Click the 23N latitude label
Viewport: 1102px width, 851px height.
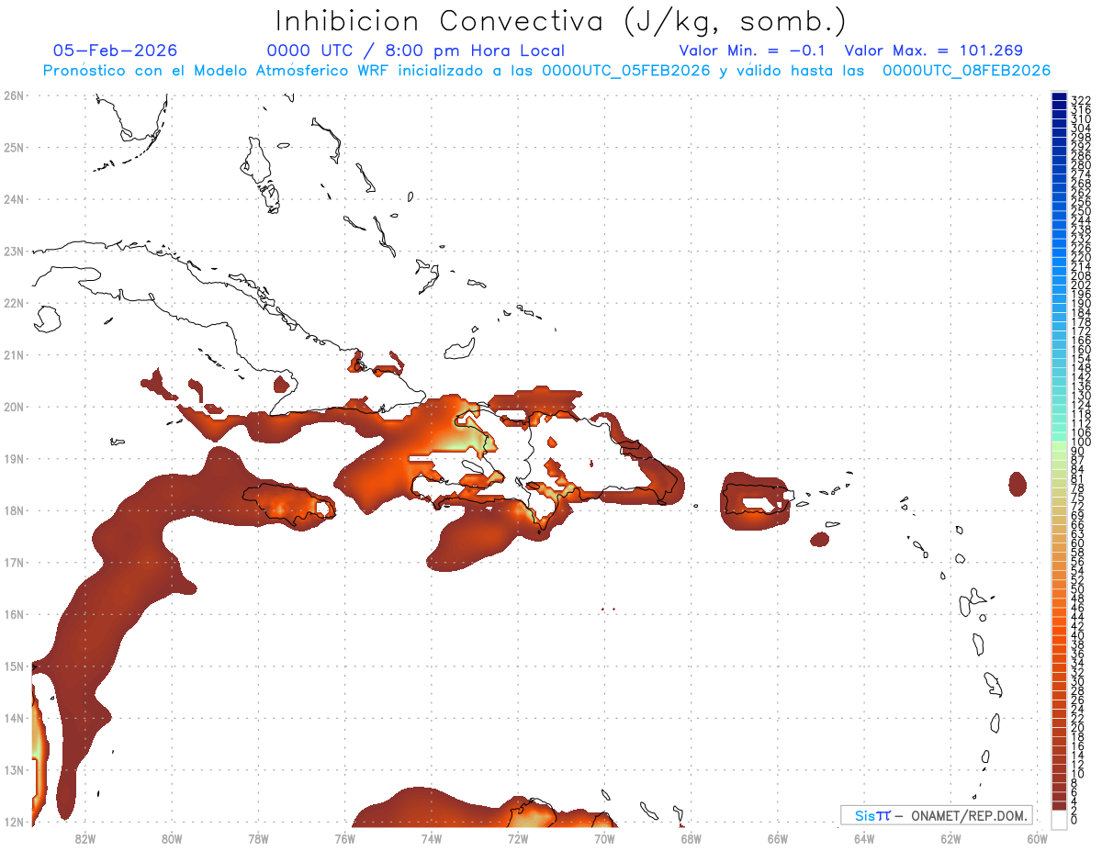(13, 251)
